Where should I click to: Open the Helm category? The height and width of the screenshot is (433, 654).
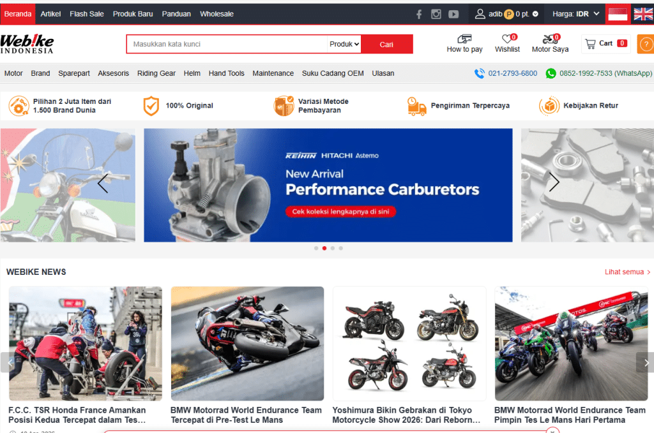pos(192,73)
